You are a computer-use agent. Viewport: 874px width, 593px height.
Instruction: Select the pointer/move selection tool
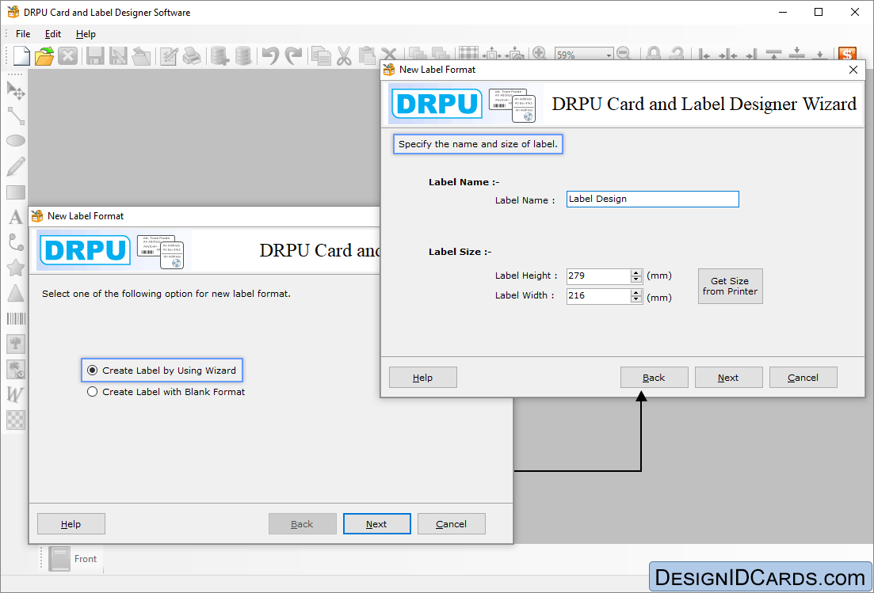click(16, 90)
